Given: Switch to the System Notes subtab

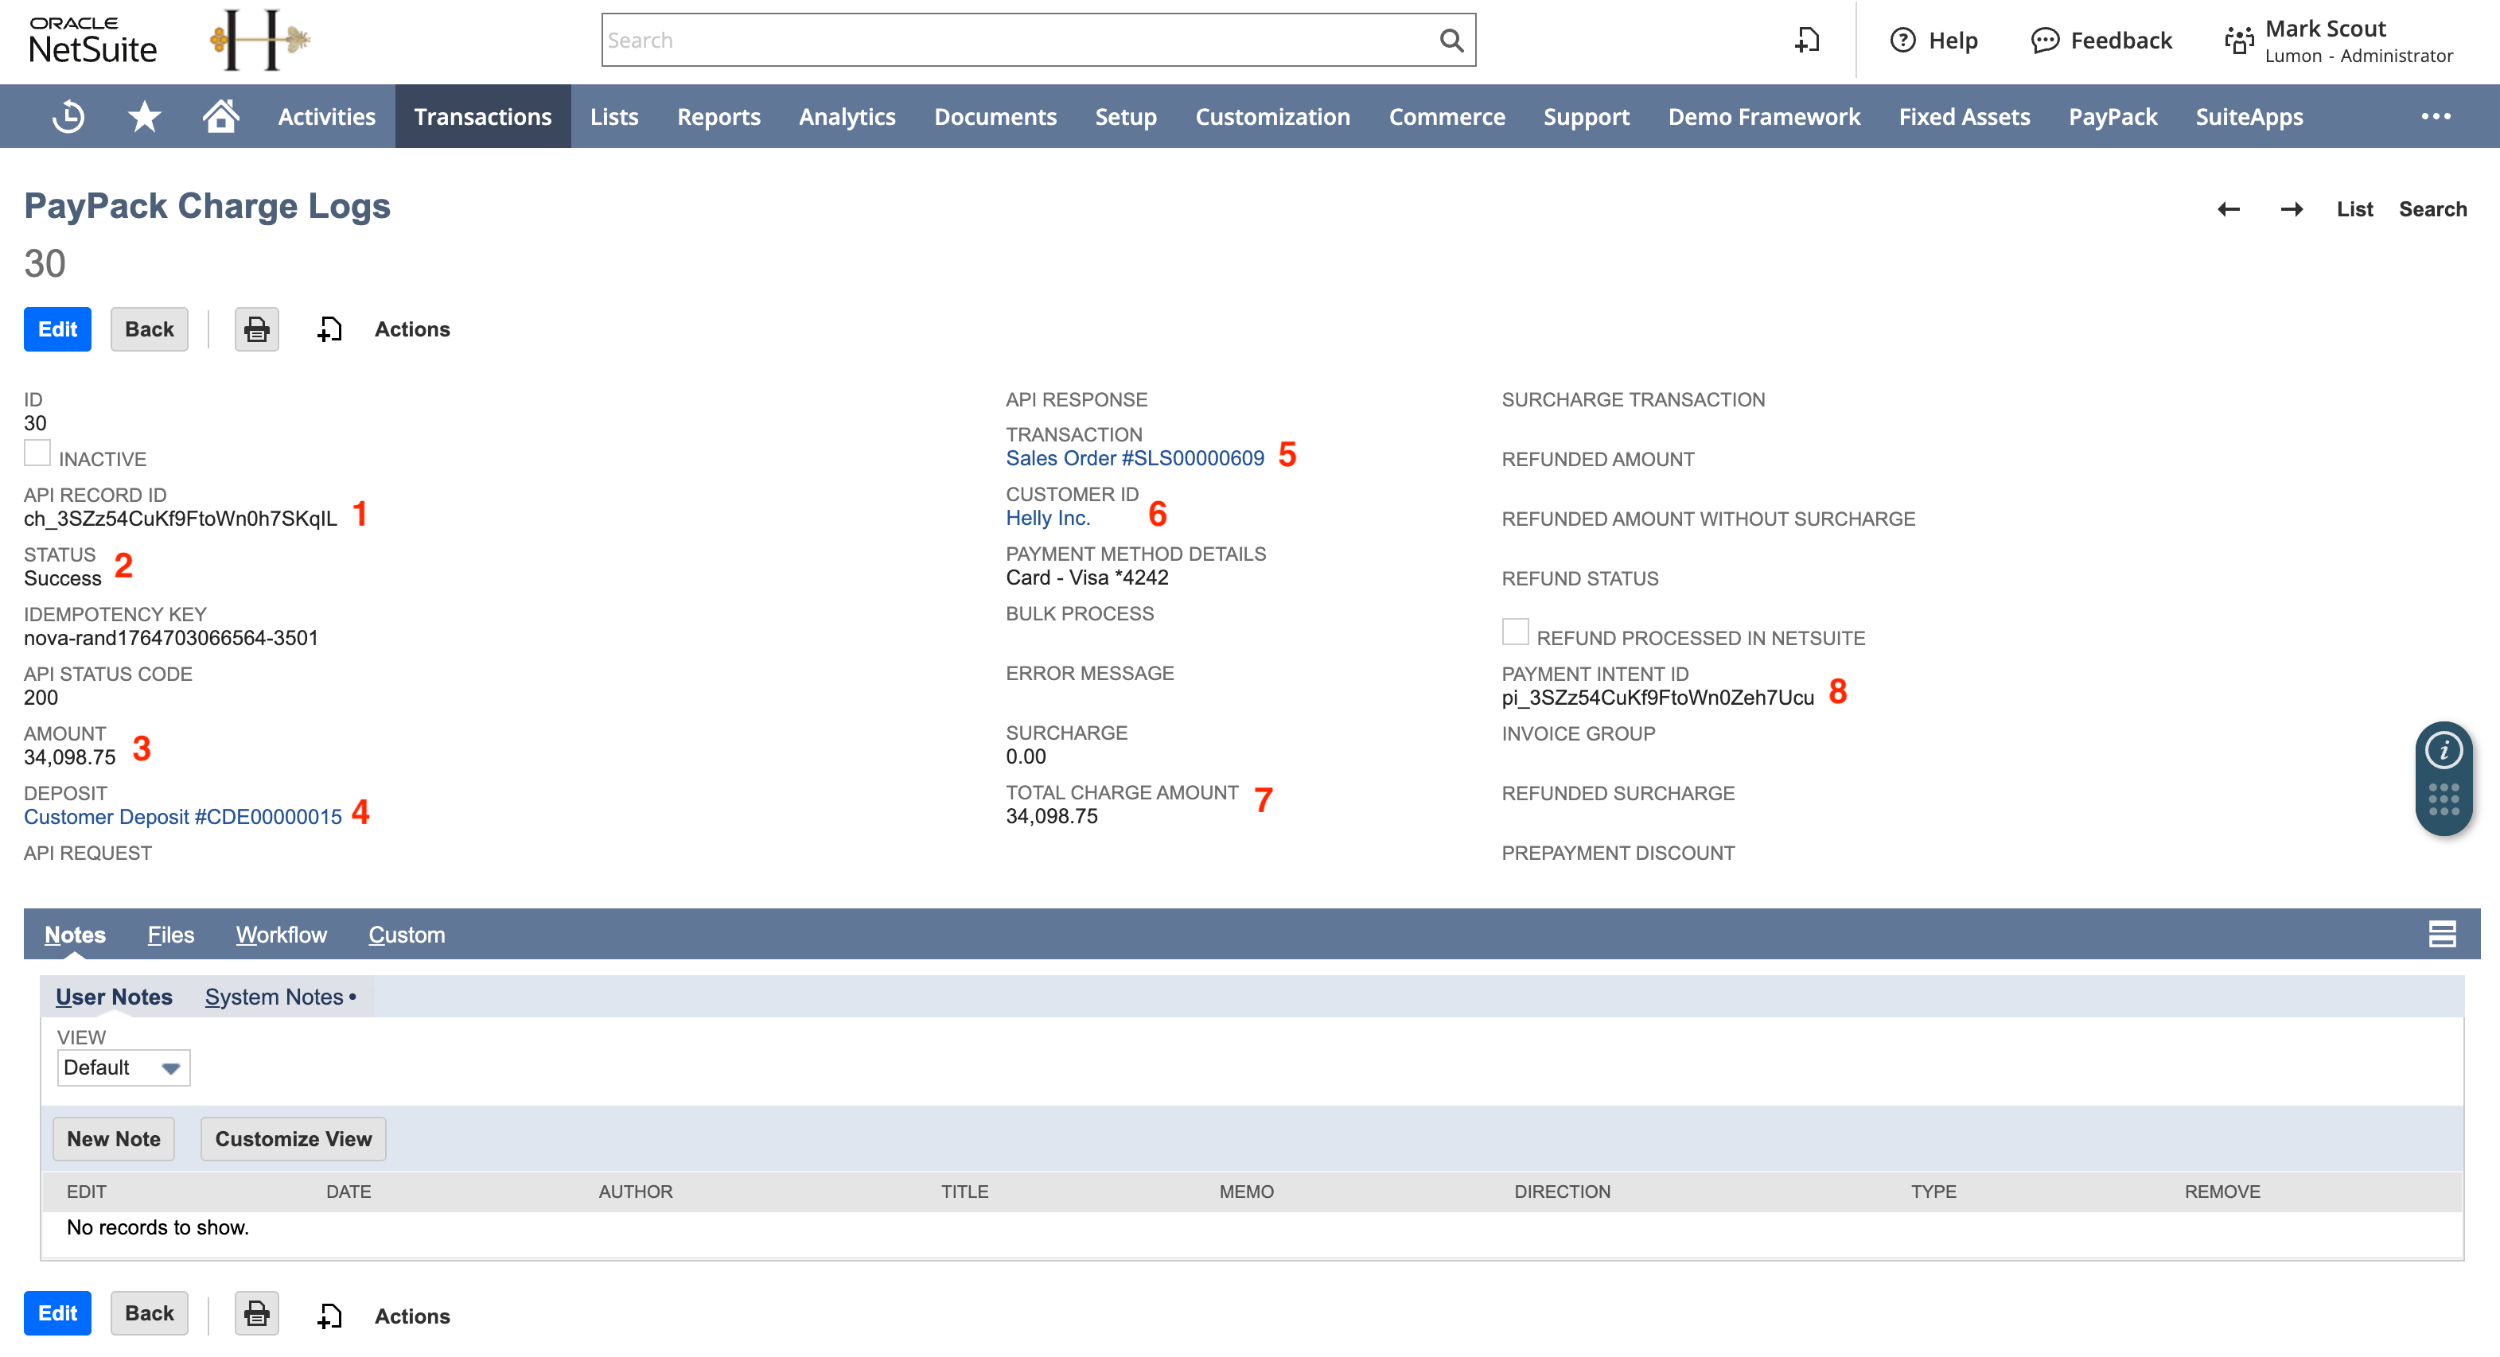Looking at the screenshot, I should click(275, 997).
